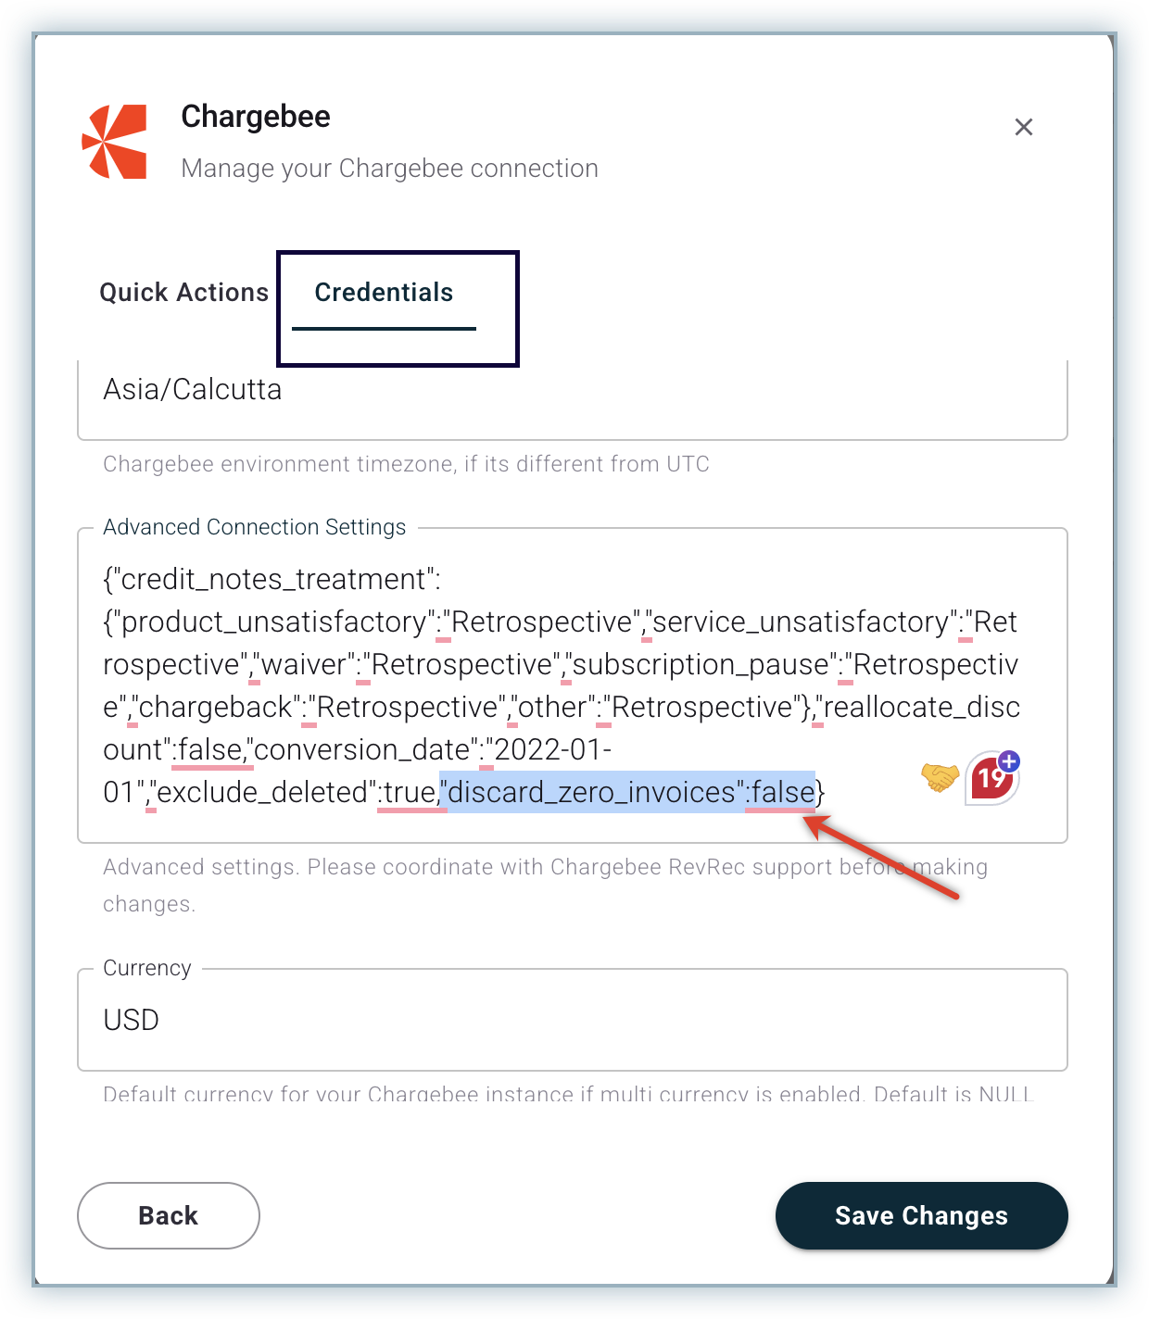Click inside the Advanced Connection Settings textarea

point(573,685)
